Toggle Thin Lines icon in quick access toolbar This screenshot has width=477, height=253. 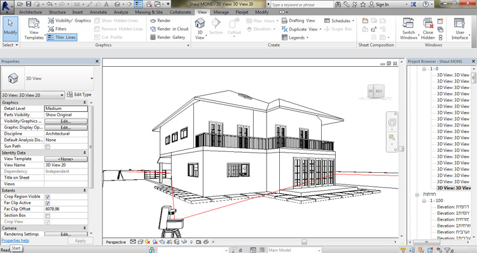coord(138,4)
